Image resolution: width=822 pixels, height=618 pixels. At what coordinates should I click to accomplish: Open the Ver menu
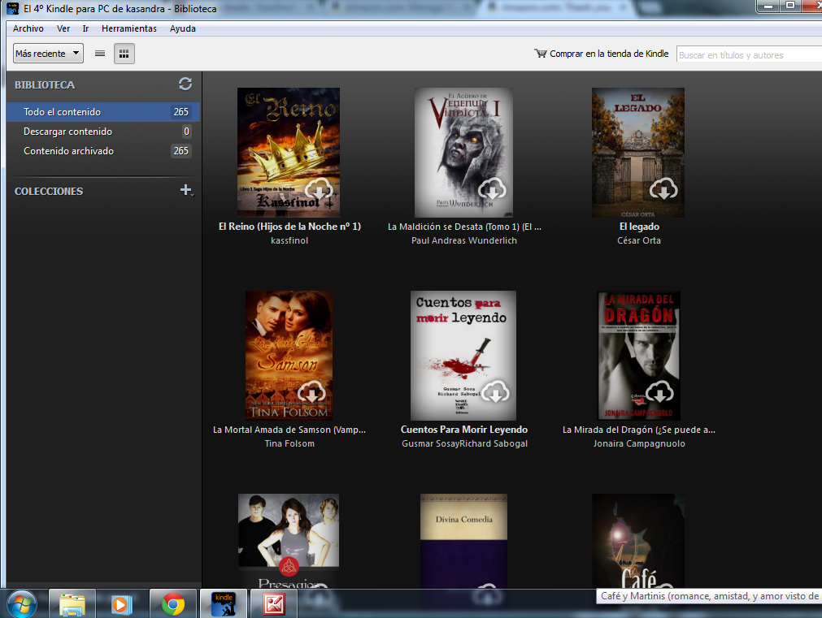63,28
